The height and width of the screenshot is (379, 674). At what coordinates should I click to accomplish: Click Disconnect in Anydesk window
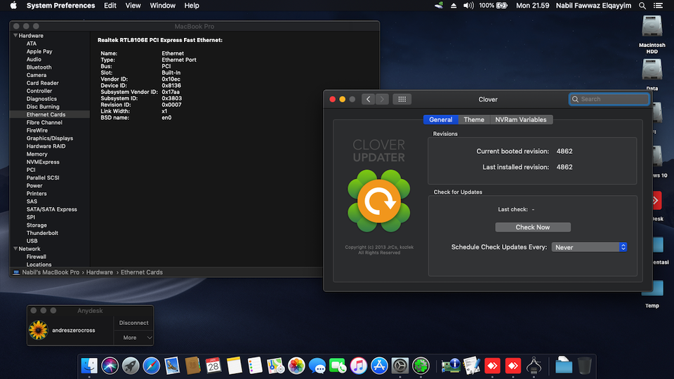[133, 323]
